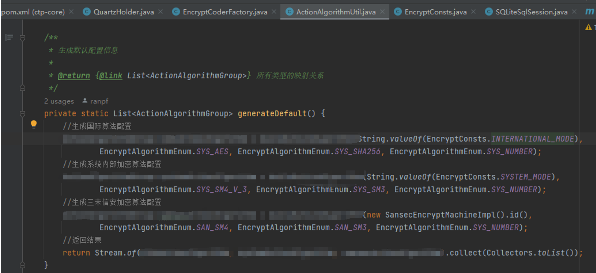
Task: Close the QuartzHolder.java tab
Action: click(x=161, y=12)
